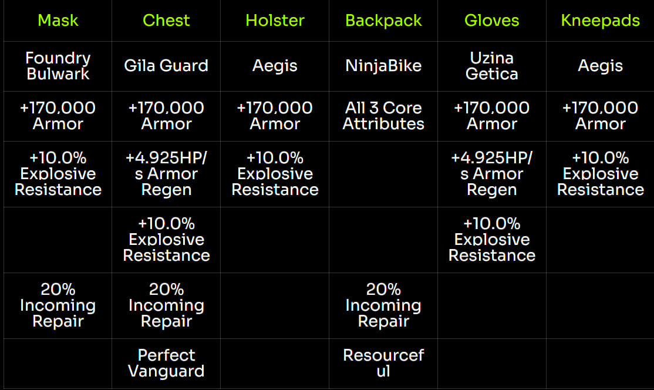Image resolution: width=654 pixels, height=390 pixels.
Task: Click Armor Regen cell in Chest column
Action: pos(166,174)
